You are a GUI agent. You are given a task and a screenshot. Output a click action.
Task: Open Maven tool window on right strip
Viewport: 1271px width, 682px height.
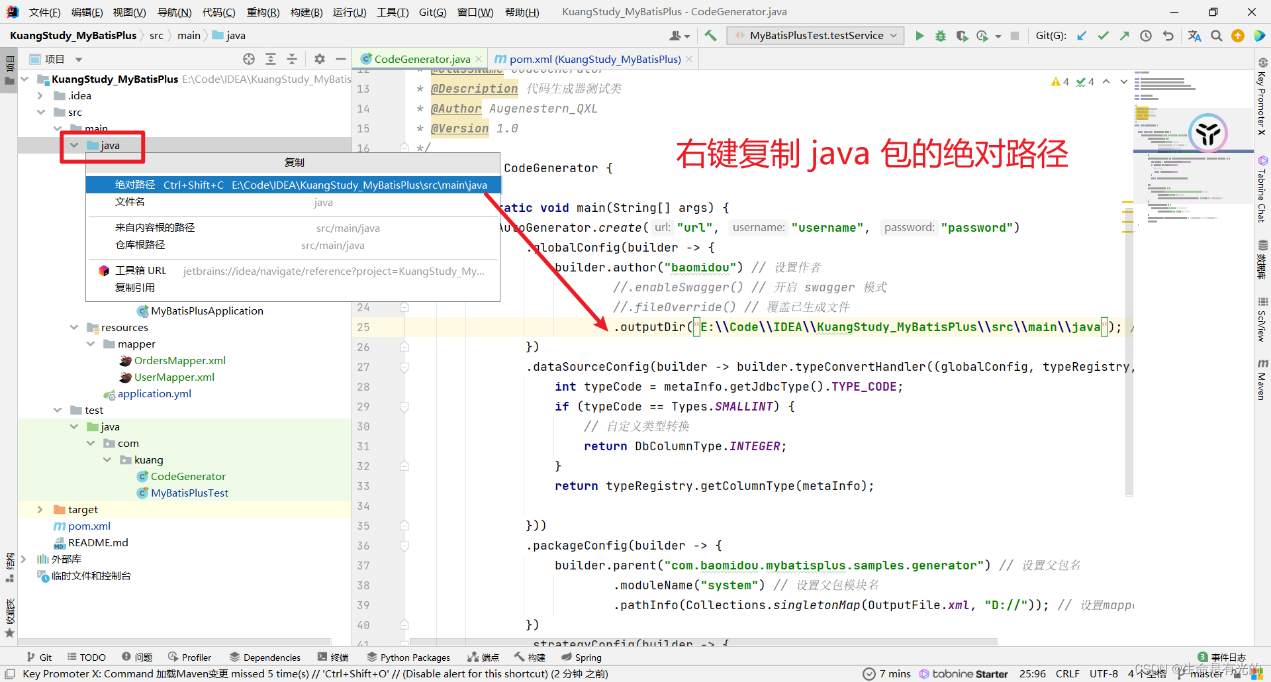pos(1262,380)
